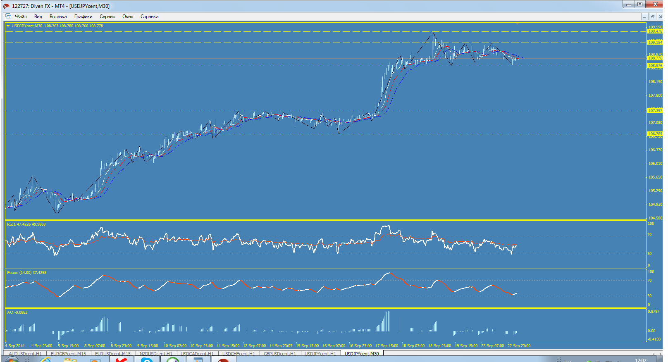Viewport: 668px width, 362px height.
Task: Open the Графики menu
Action: click(83, 17)
